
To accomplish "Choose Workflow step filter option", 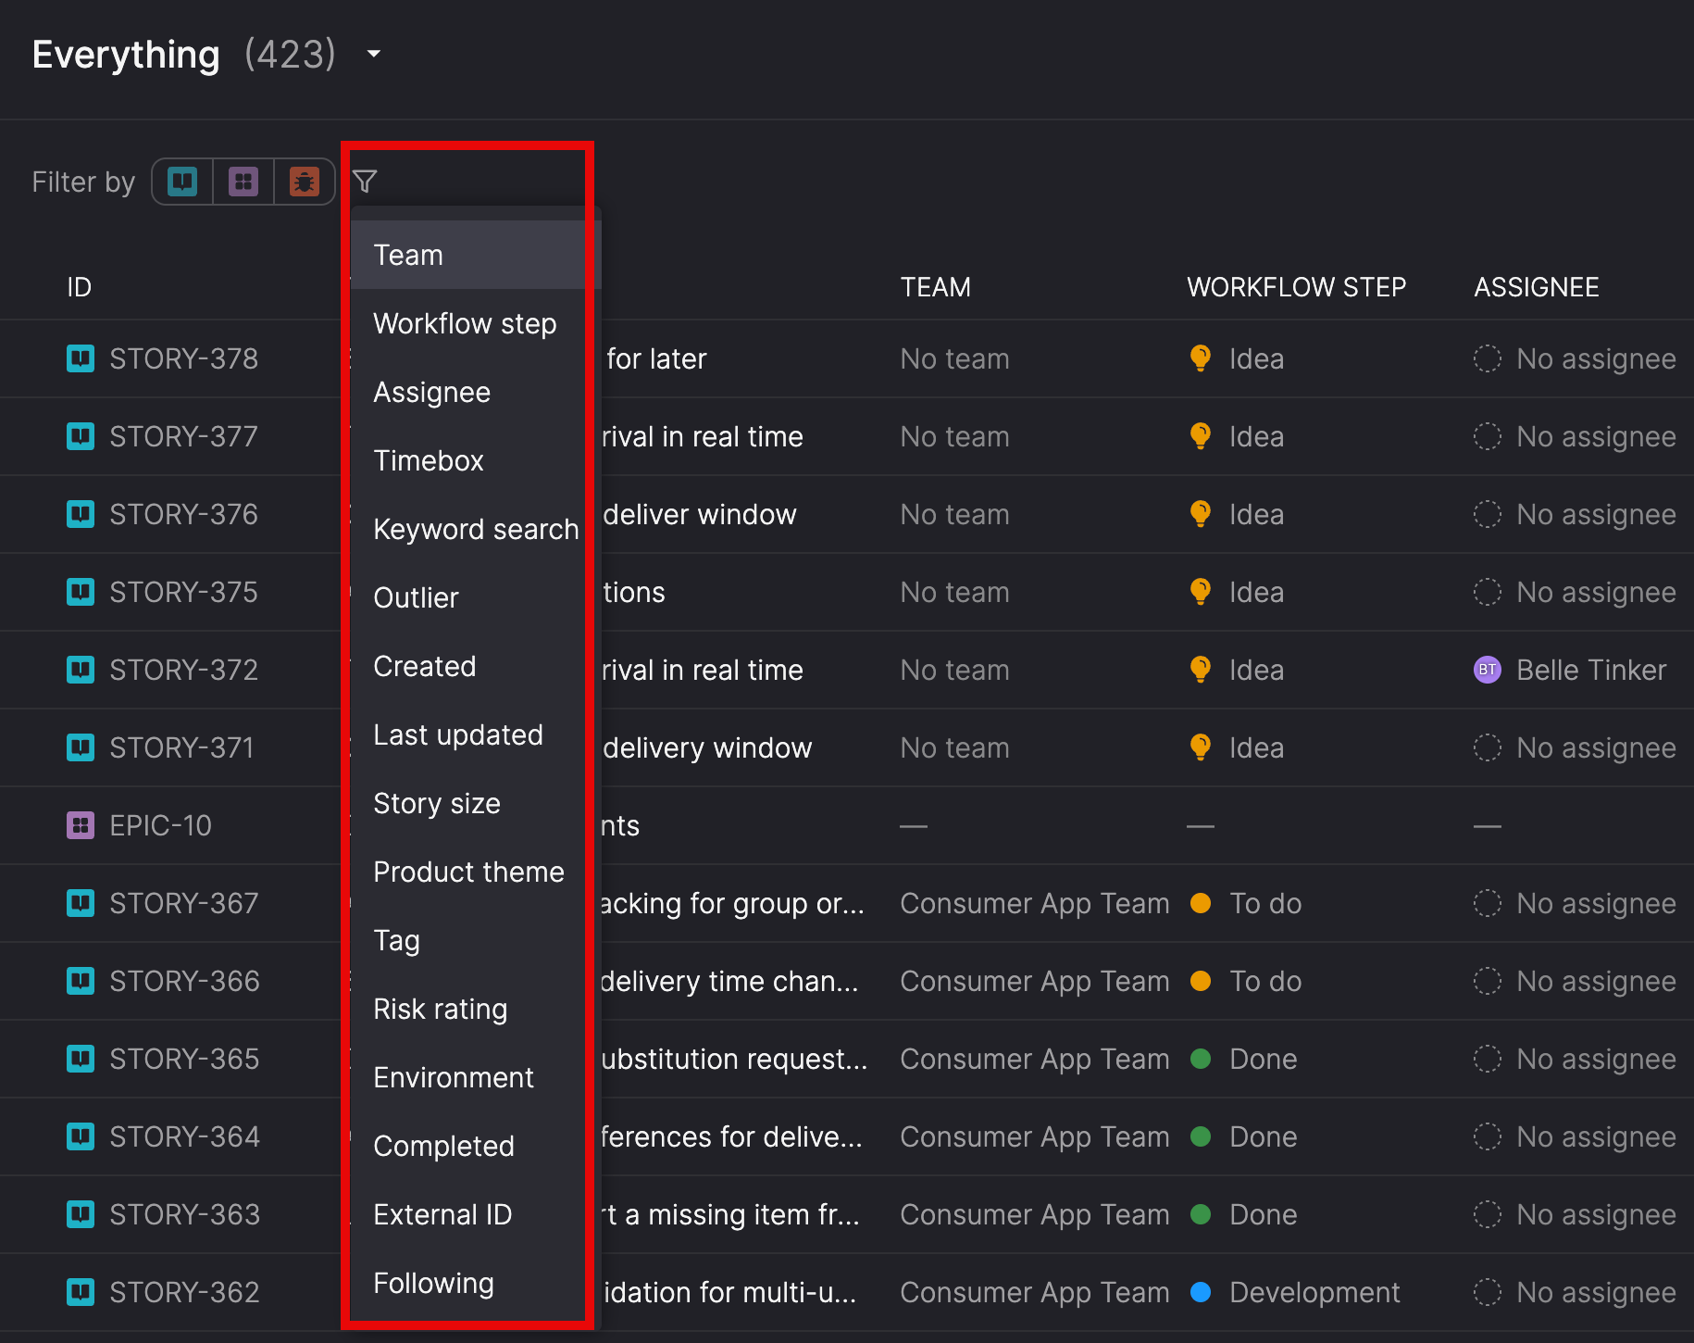I will click(476, 323).
